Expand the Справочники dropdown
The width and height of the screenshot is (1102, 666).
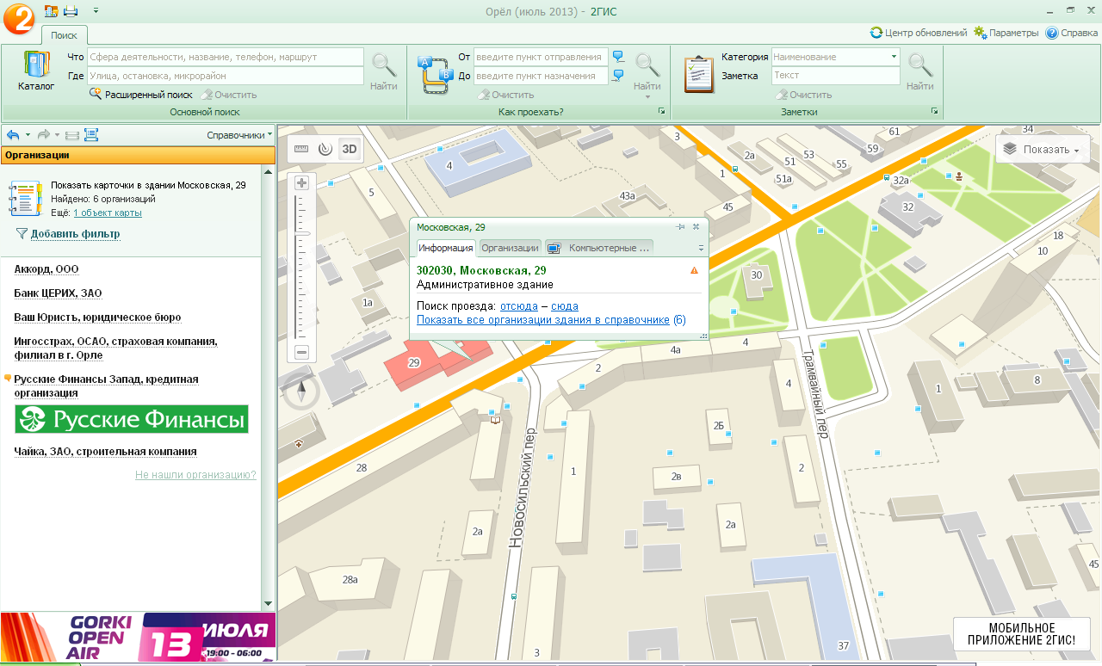pos(238,135)
